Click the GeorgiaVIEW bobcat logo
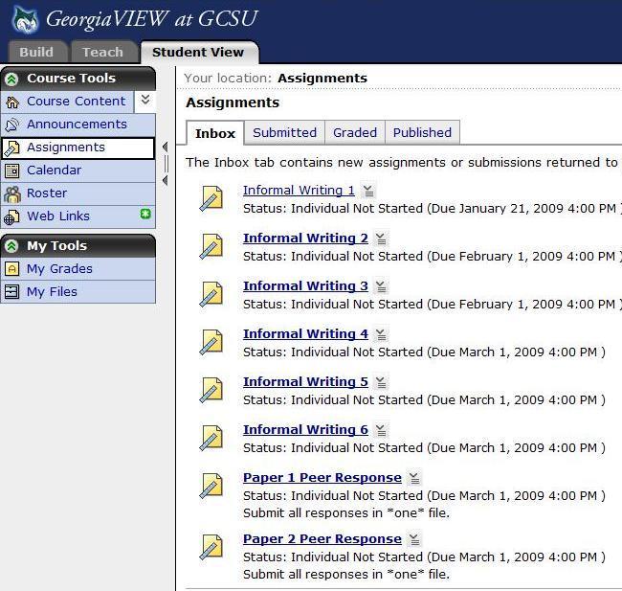This screenshot has width=622, height=591. pyautogui.click(x=26, y=20)
